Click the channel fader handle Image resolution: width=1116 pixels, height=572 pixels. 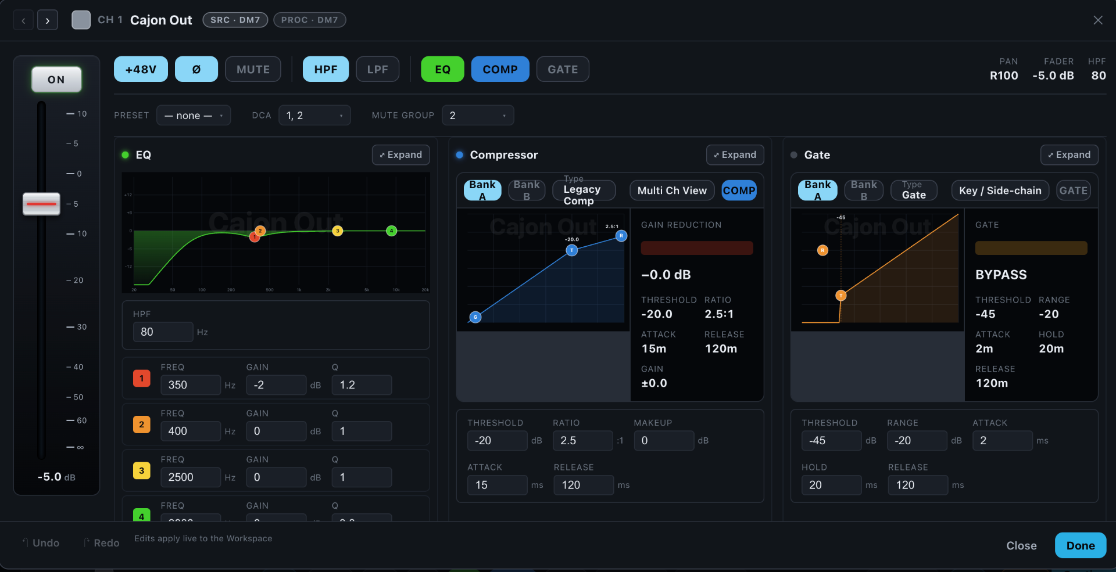(41, 204)
